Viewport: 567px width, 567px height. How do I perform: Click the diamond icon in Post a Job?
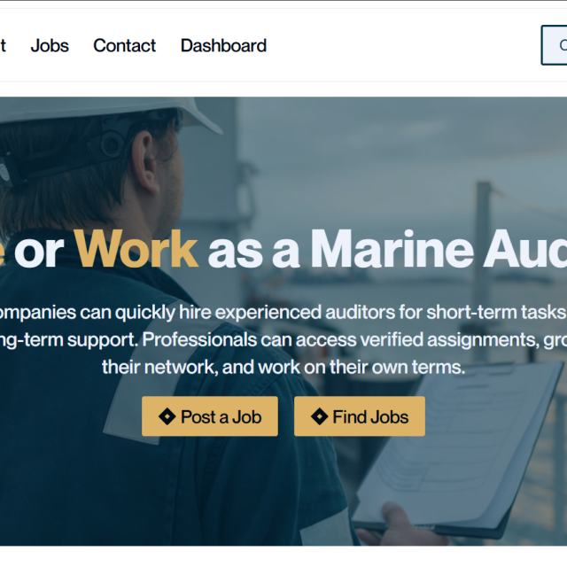tap(167, 416)
